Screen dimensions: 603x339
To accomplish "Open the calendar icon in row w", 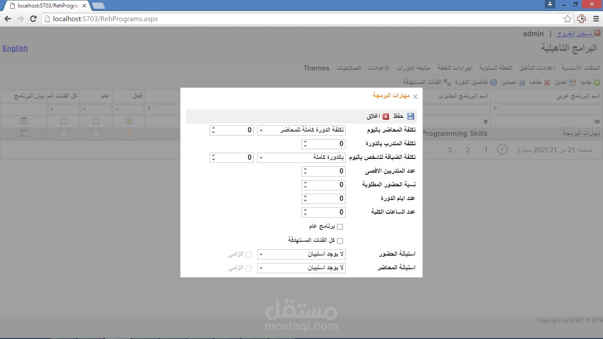I will [24, 121].
